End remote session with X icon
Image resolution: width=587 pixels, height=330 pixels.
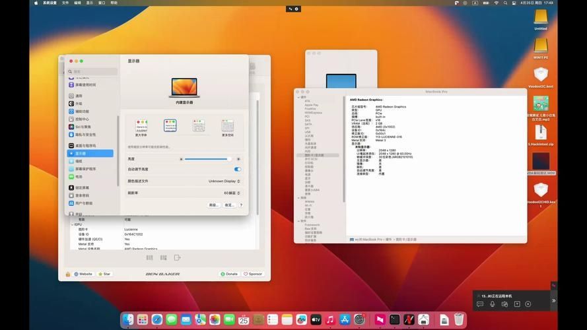(528, 304)
